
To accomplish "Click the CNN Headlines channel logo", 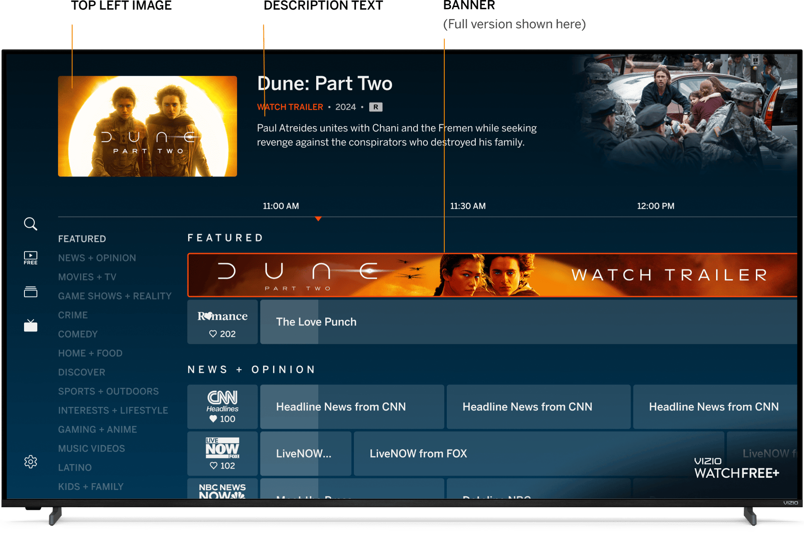I will 222,398.
